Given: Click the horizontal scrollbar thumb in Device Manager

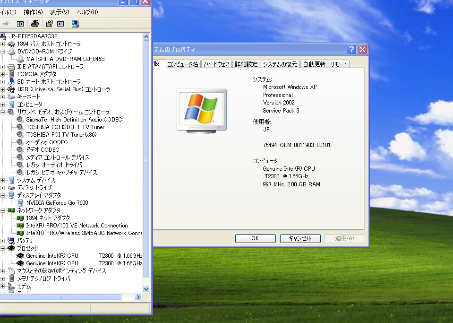Looking at the screenshot, I should click(x=60, y=297).
